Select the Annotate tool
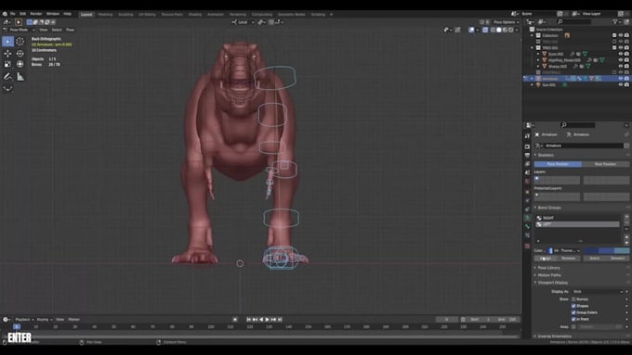 [7, 76]
